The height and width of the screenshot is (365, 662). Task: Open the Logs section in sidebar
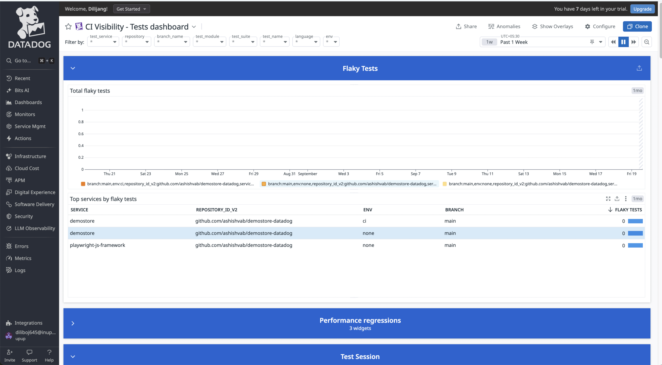pos(20,270)
